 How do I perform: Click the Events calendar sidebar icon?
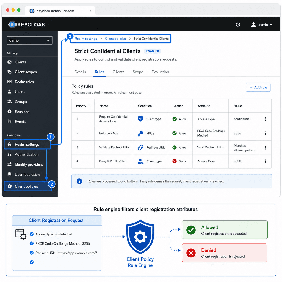(10, 121)
